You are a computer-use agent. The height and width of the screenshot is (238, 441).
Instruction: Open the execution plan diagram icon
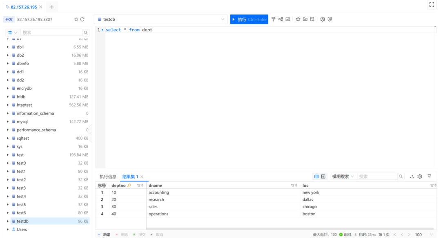point(281,19)
